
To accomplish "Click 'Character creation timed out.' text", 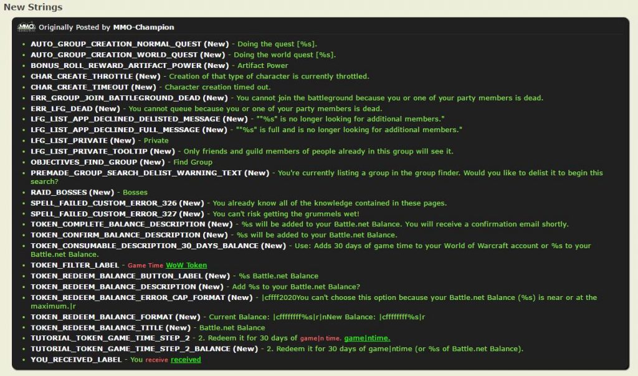I will 217,87.
